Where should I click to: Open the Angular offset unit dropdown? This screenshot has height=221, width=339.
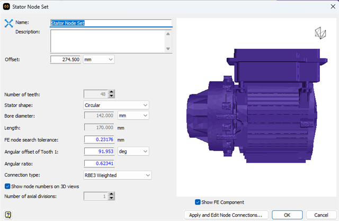click(133, 152)
